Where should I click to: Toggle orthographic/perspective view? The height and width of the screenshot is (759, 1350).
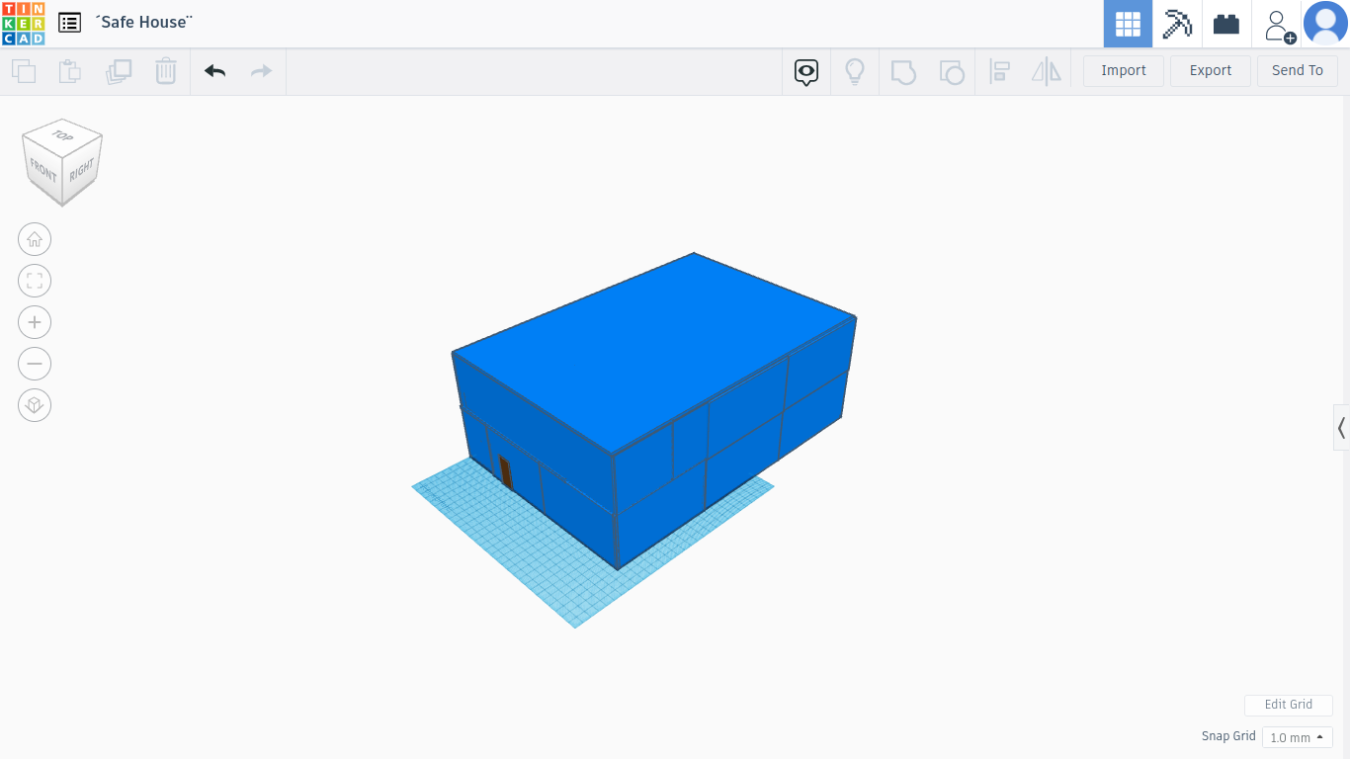pos(35,405)
